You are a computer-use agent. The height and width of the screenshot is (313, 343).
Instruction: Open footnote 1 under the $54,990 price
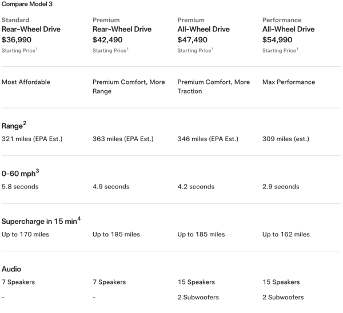click(x=297, y=49)
